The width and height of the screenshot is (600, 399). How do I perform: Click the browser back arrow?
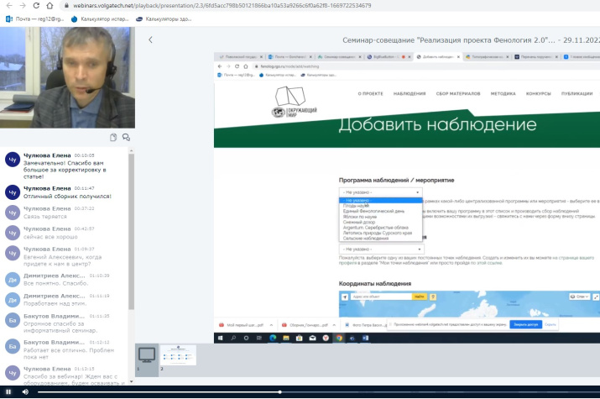[x=7, y=5]
